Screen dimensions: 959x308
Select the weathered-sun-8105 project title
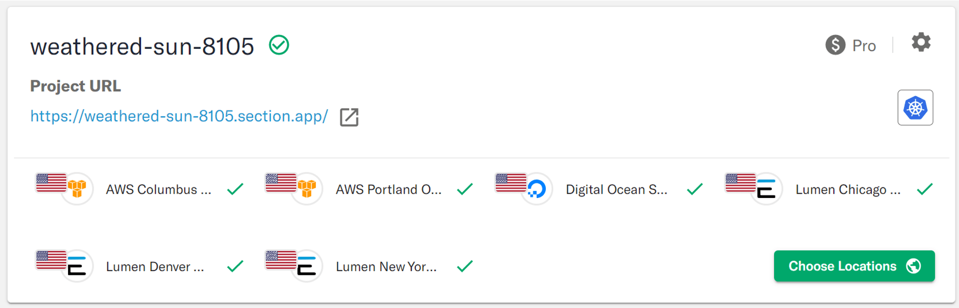coord(142,47)
